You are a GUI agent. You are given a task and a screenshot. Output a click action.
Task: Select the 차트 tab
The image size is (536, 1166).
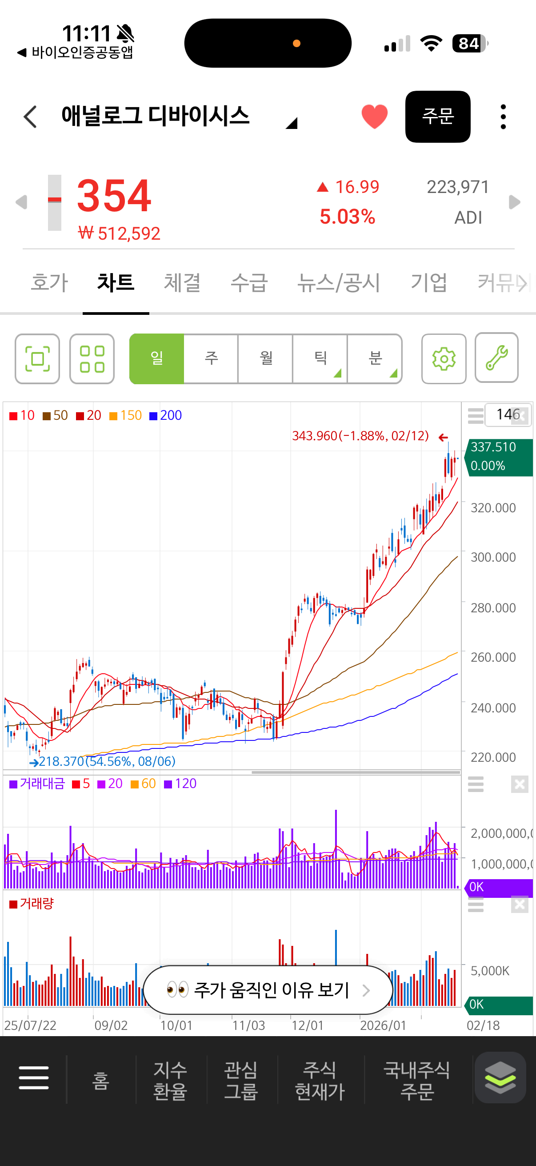[x=116, y=282]
